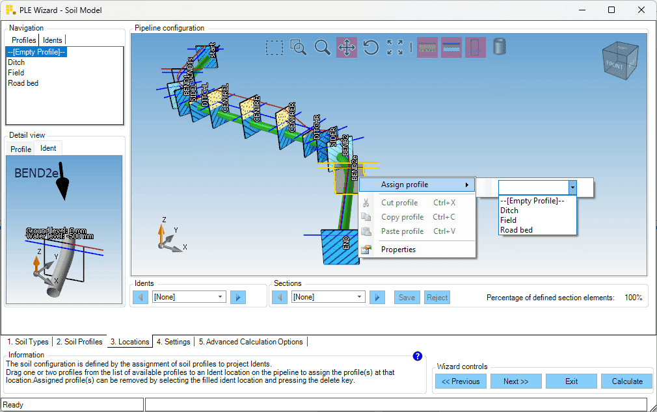This screenshot has height=412, width=657.
Task: Click the gray pipe cylinder icon
Action: click(x=500, y=47)
